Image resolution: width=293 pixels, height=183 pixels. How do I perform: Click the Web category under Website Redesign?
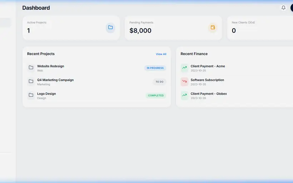(x=40, y=70)
